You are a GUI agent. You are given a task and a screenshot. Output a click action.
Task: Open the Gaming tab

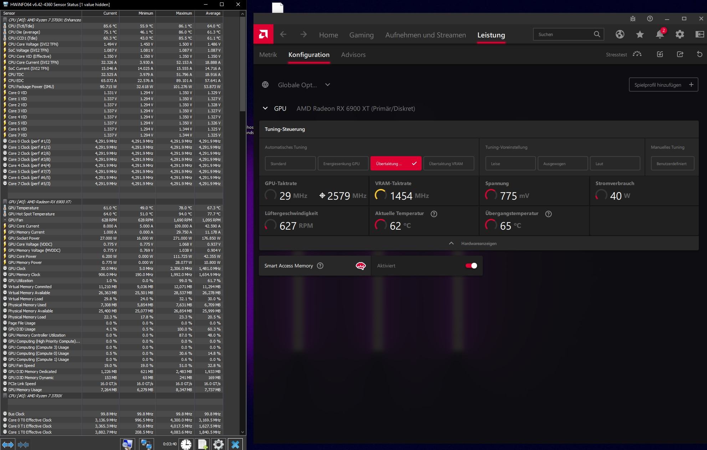[x=362, y=35]
